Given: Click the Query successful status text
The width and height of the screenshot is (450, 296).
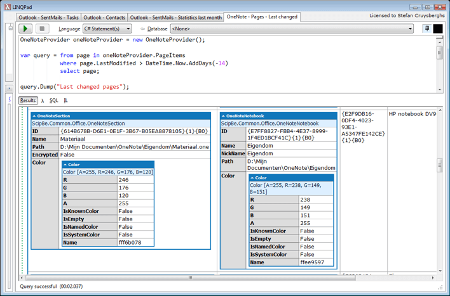Looking at the screenshot, I should pos(50,286).
